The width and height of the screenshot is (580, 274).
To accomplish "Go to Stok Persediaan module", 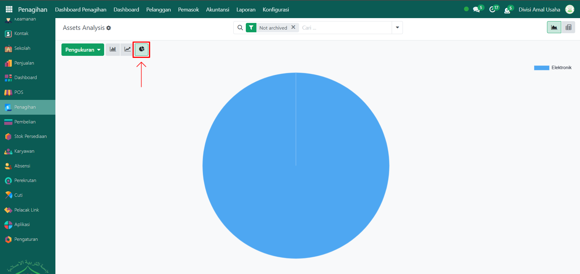I will [30, 136].
